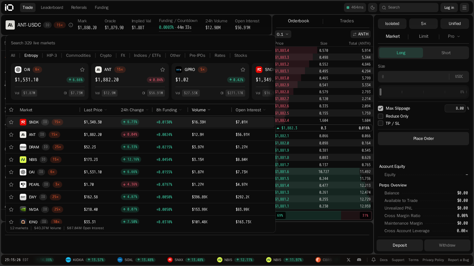
Task: Star the NBIS row in market list
Action: pyautogui.click(x=11, y=160)
